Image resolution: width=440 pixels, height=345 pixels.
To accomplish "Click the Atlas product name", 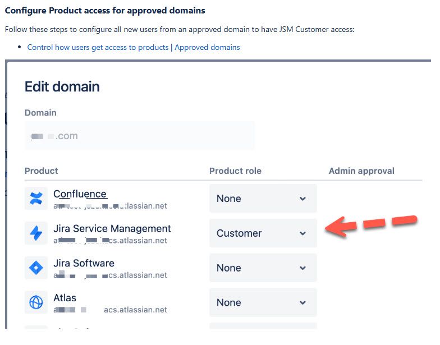I will [65, 297].
